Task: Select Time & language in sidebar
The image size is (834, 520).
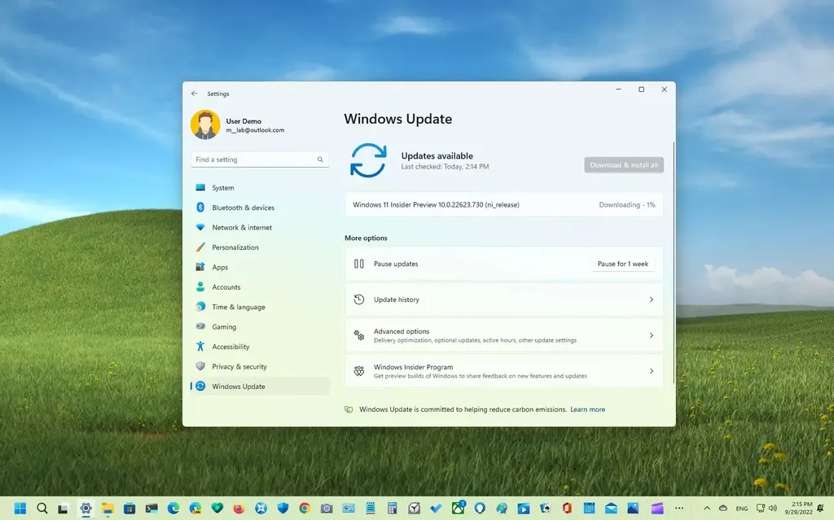Action: [x=238, y=307]
